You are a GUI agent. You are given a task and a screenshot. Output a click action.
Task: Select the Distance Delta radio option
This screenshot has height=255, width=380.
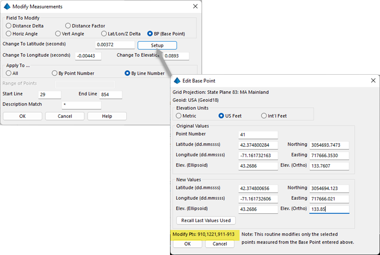[x=9, y=26]
